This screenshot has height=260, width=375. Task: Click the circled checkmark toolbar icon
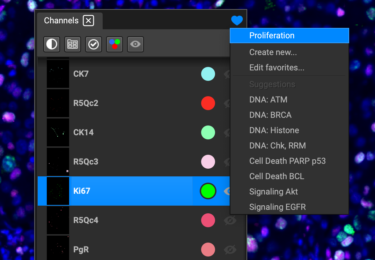click(x=94, y=44)
